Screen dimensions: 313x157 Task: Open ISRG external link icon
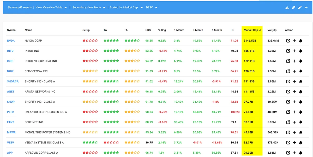288,61
